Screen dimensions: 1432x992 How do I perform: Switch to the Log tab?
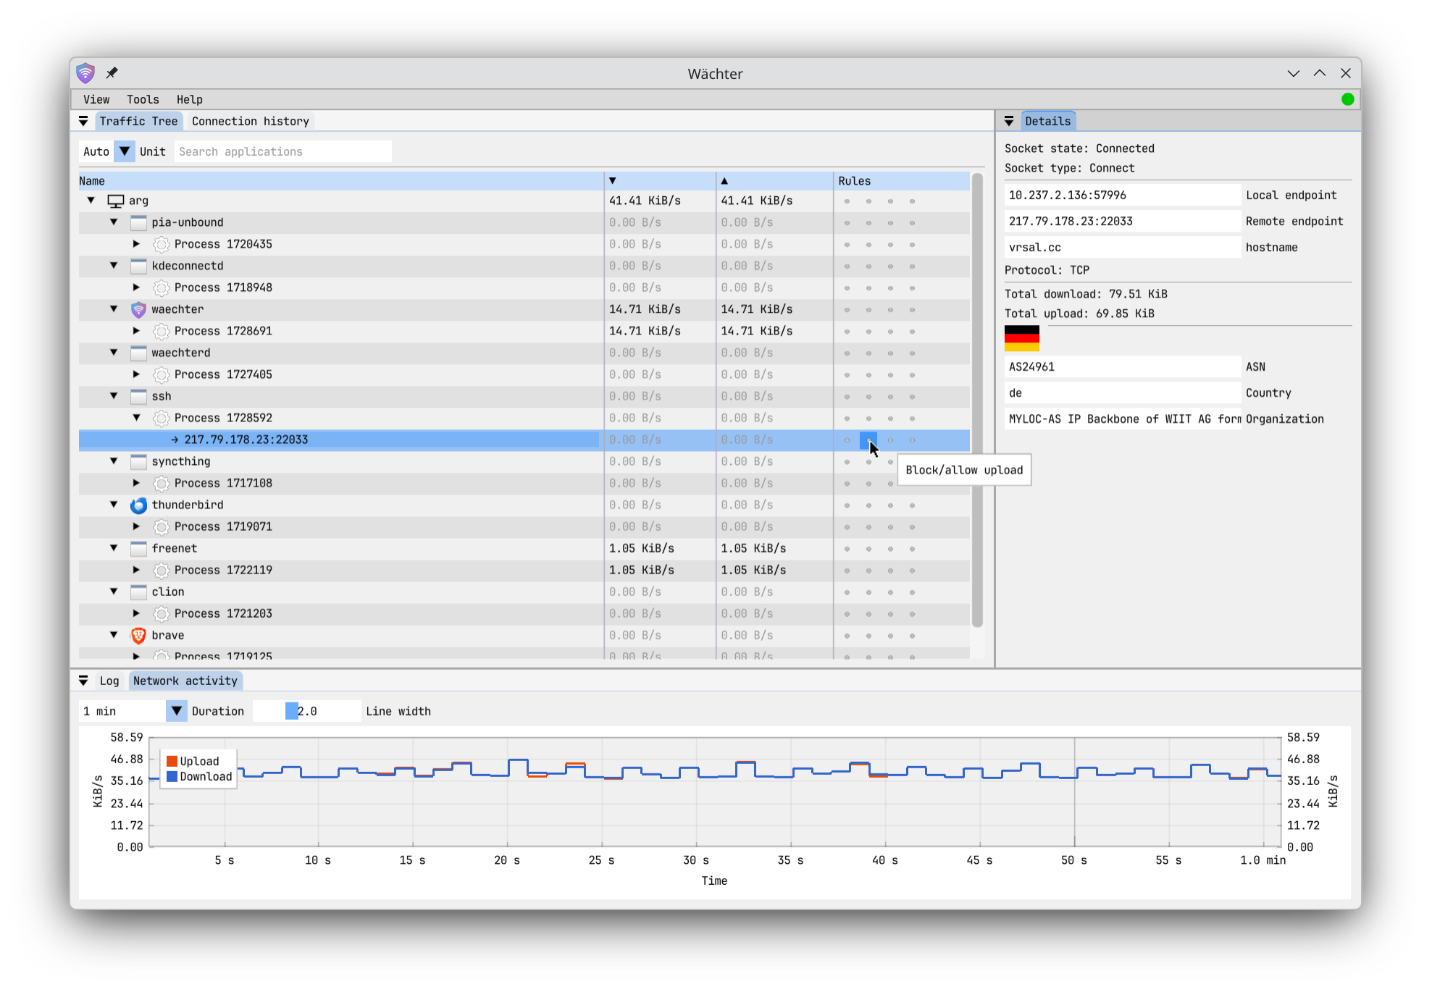tap(109, 681)
